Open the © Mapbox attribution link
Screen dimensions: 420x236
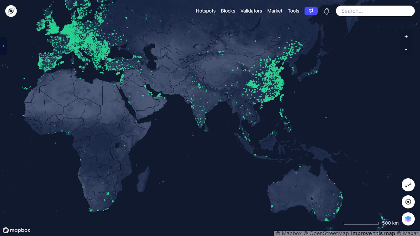click(289, 233)
